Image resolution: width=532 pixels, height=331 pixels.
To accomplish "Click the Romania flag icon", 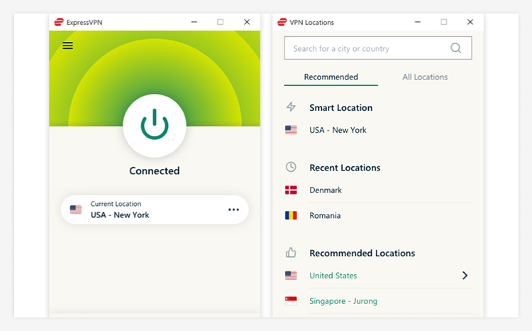I will coord(291,215).
